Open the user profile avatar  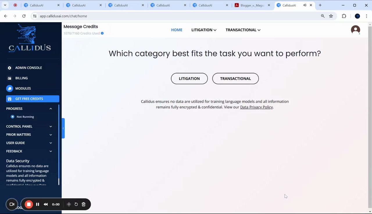click(355, 30)
